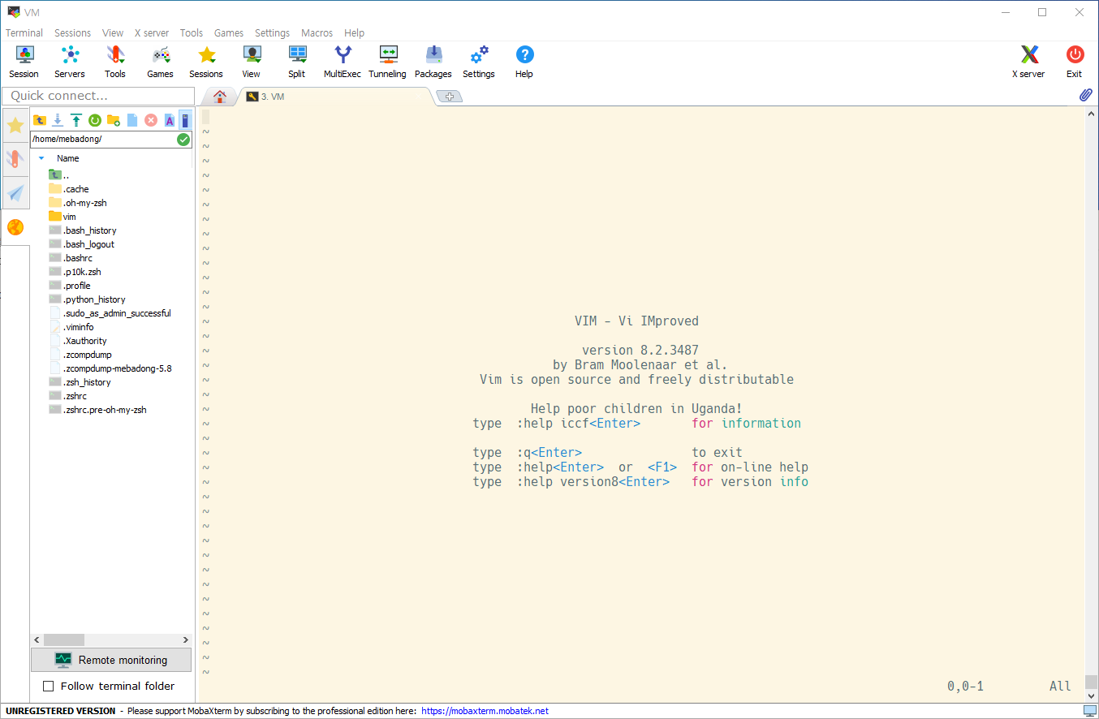Click the monitor icon in status bar

(x=1089, y=711)
